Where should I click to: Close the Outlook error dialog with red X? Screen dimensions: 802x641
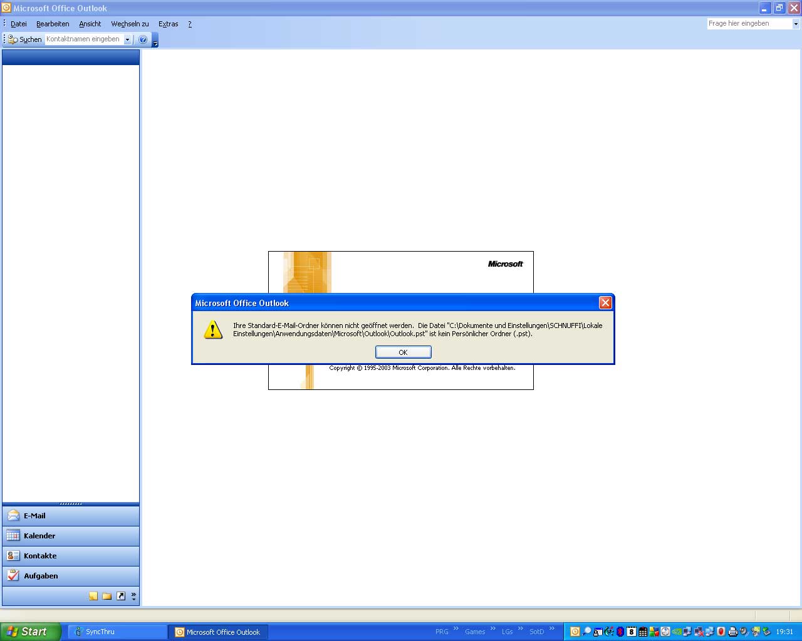[605, 303]
